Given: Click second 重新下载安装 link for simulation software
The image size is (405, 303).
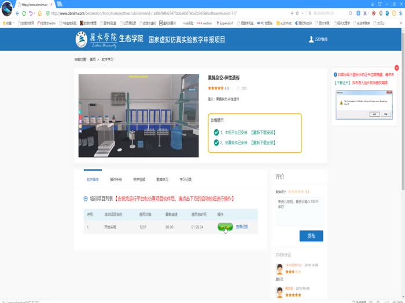Looking at the screenshot, I should pos(263,141).
